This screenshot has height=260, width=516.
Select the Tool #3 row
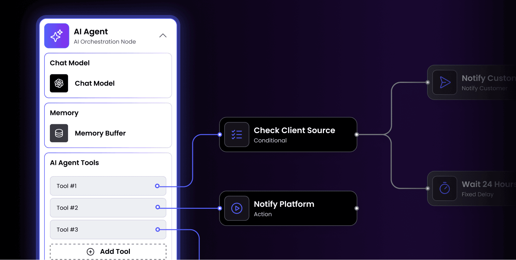pos(108,230)
